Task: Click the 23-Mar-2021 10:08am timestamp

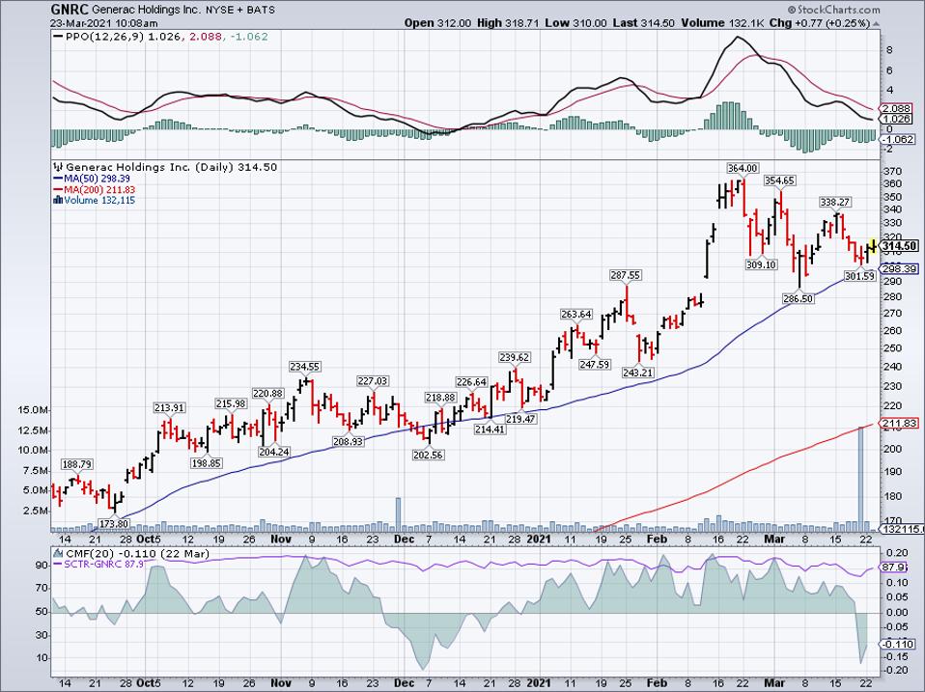Action: pyautogui.click(x=104, y=23)
